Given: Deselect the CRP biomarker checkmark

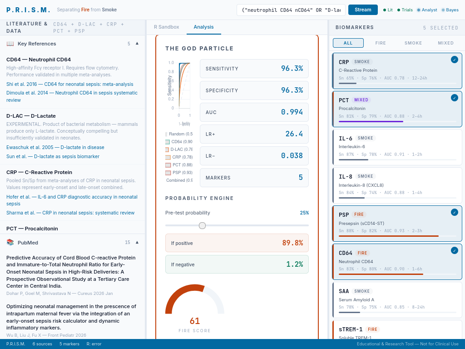Looking at the screenshot, I should tap(454, 59).
